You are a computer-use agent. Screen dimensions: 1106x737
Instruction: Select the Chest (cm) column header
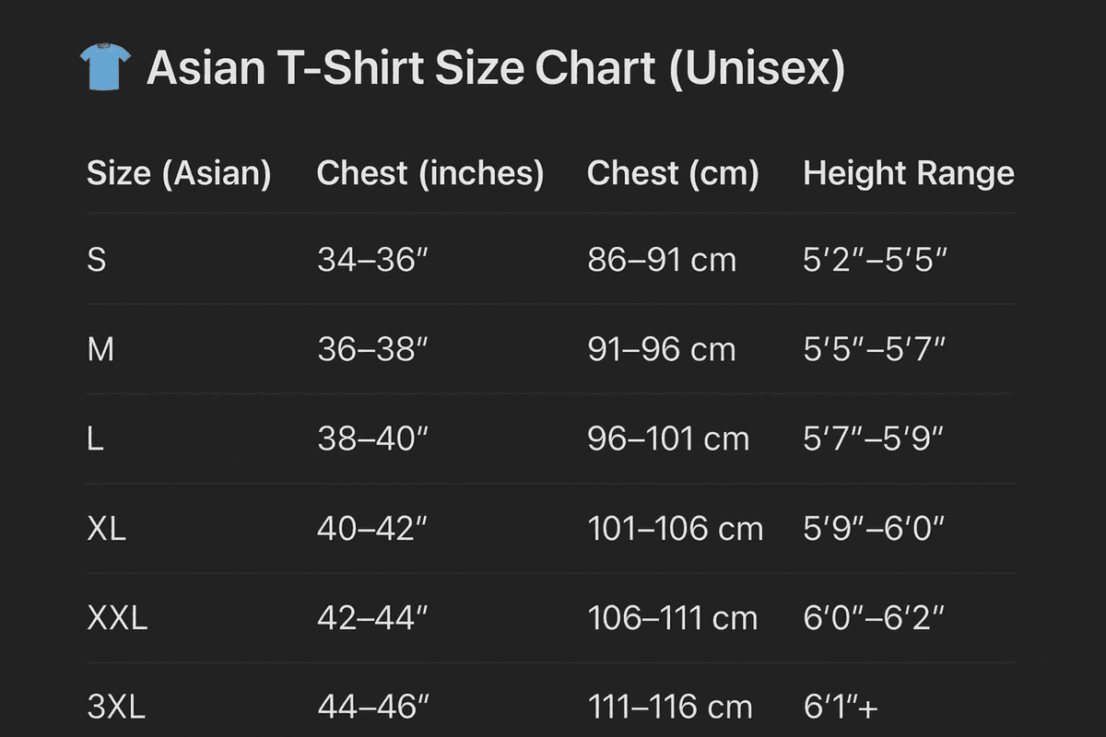673,173
